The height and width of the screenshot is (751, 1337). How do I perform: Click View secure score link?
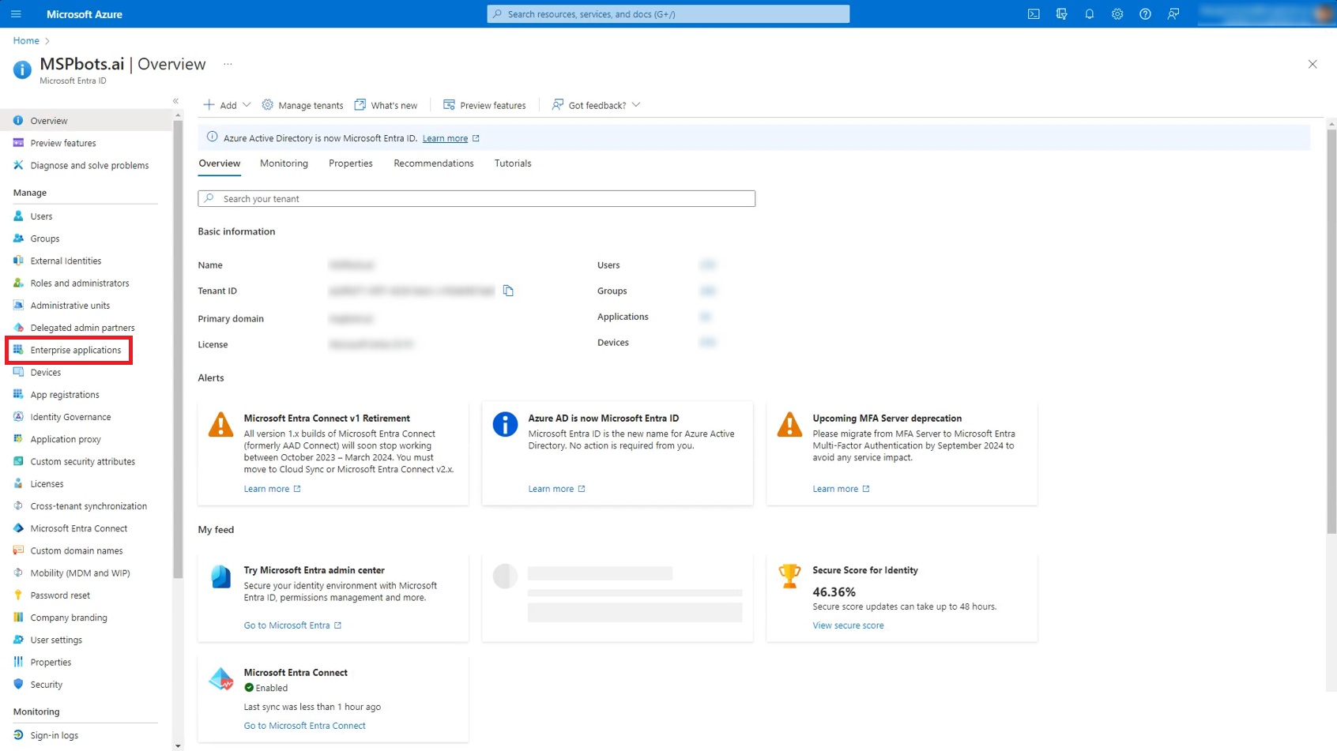click(847, 625)
